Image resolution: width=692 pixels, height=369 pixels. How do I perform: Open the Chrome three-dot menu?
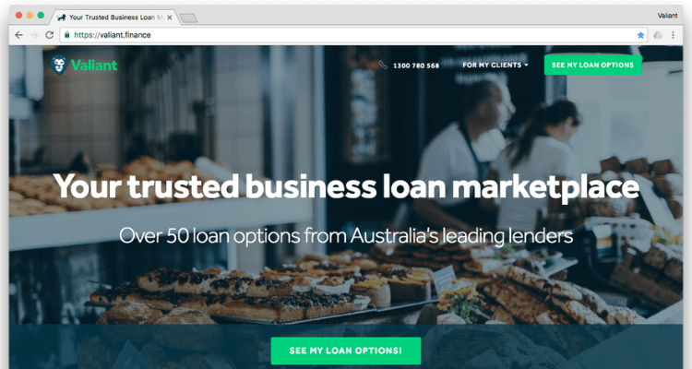[673, 35]
